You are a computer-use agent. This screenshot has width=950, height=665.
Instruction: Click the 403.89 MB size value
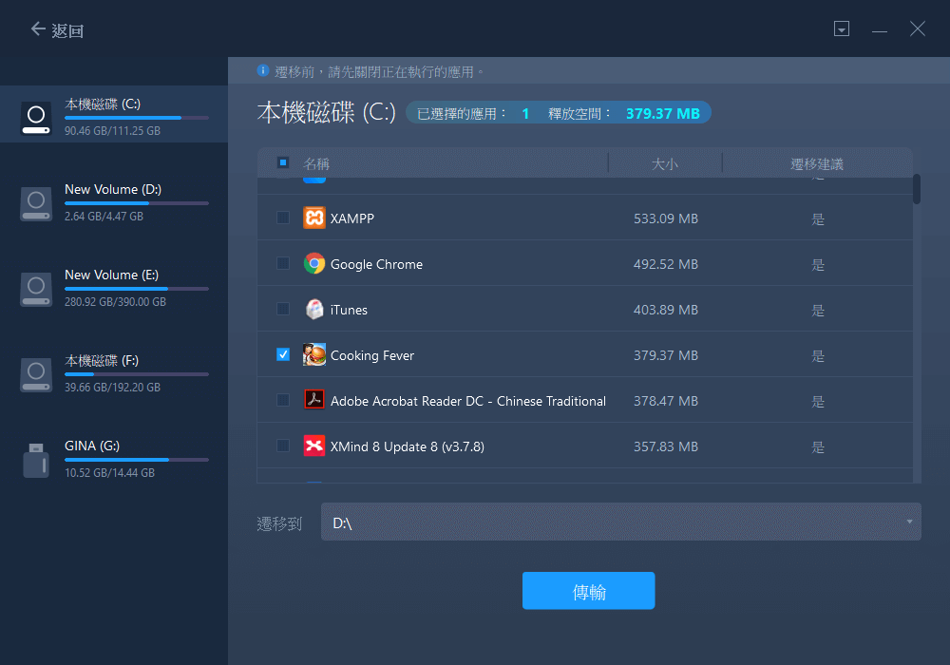666,310
